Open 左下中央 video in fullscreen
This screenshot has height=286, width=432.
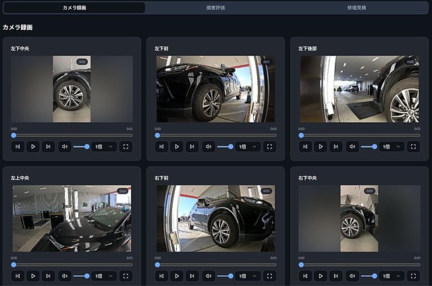(126, 147)
